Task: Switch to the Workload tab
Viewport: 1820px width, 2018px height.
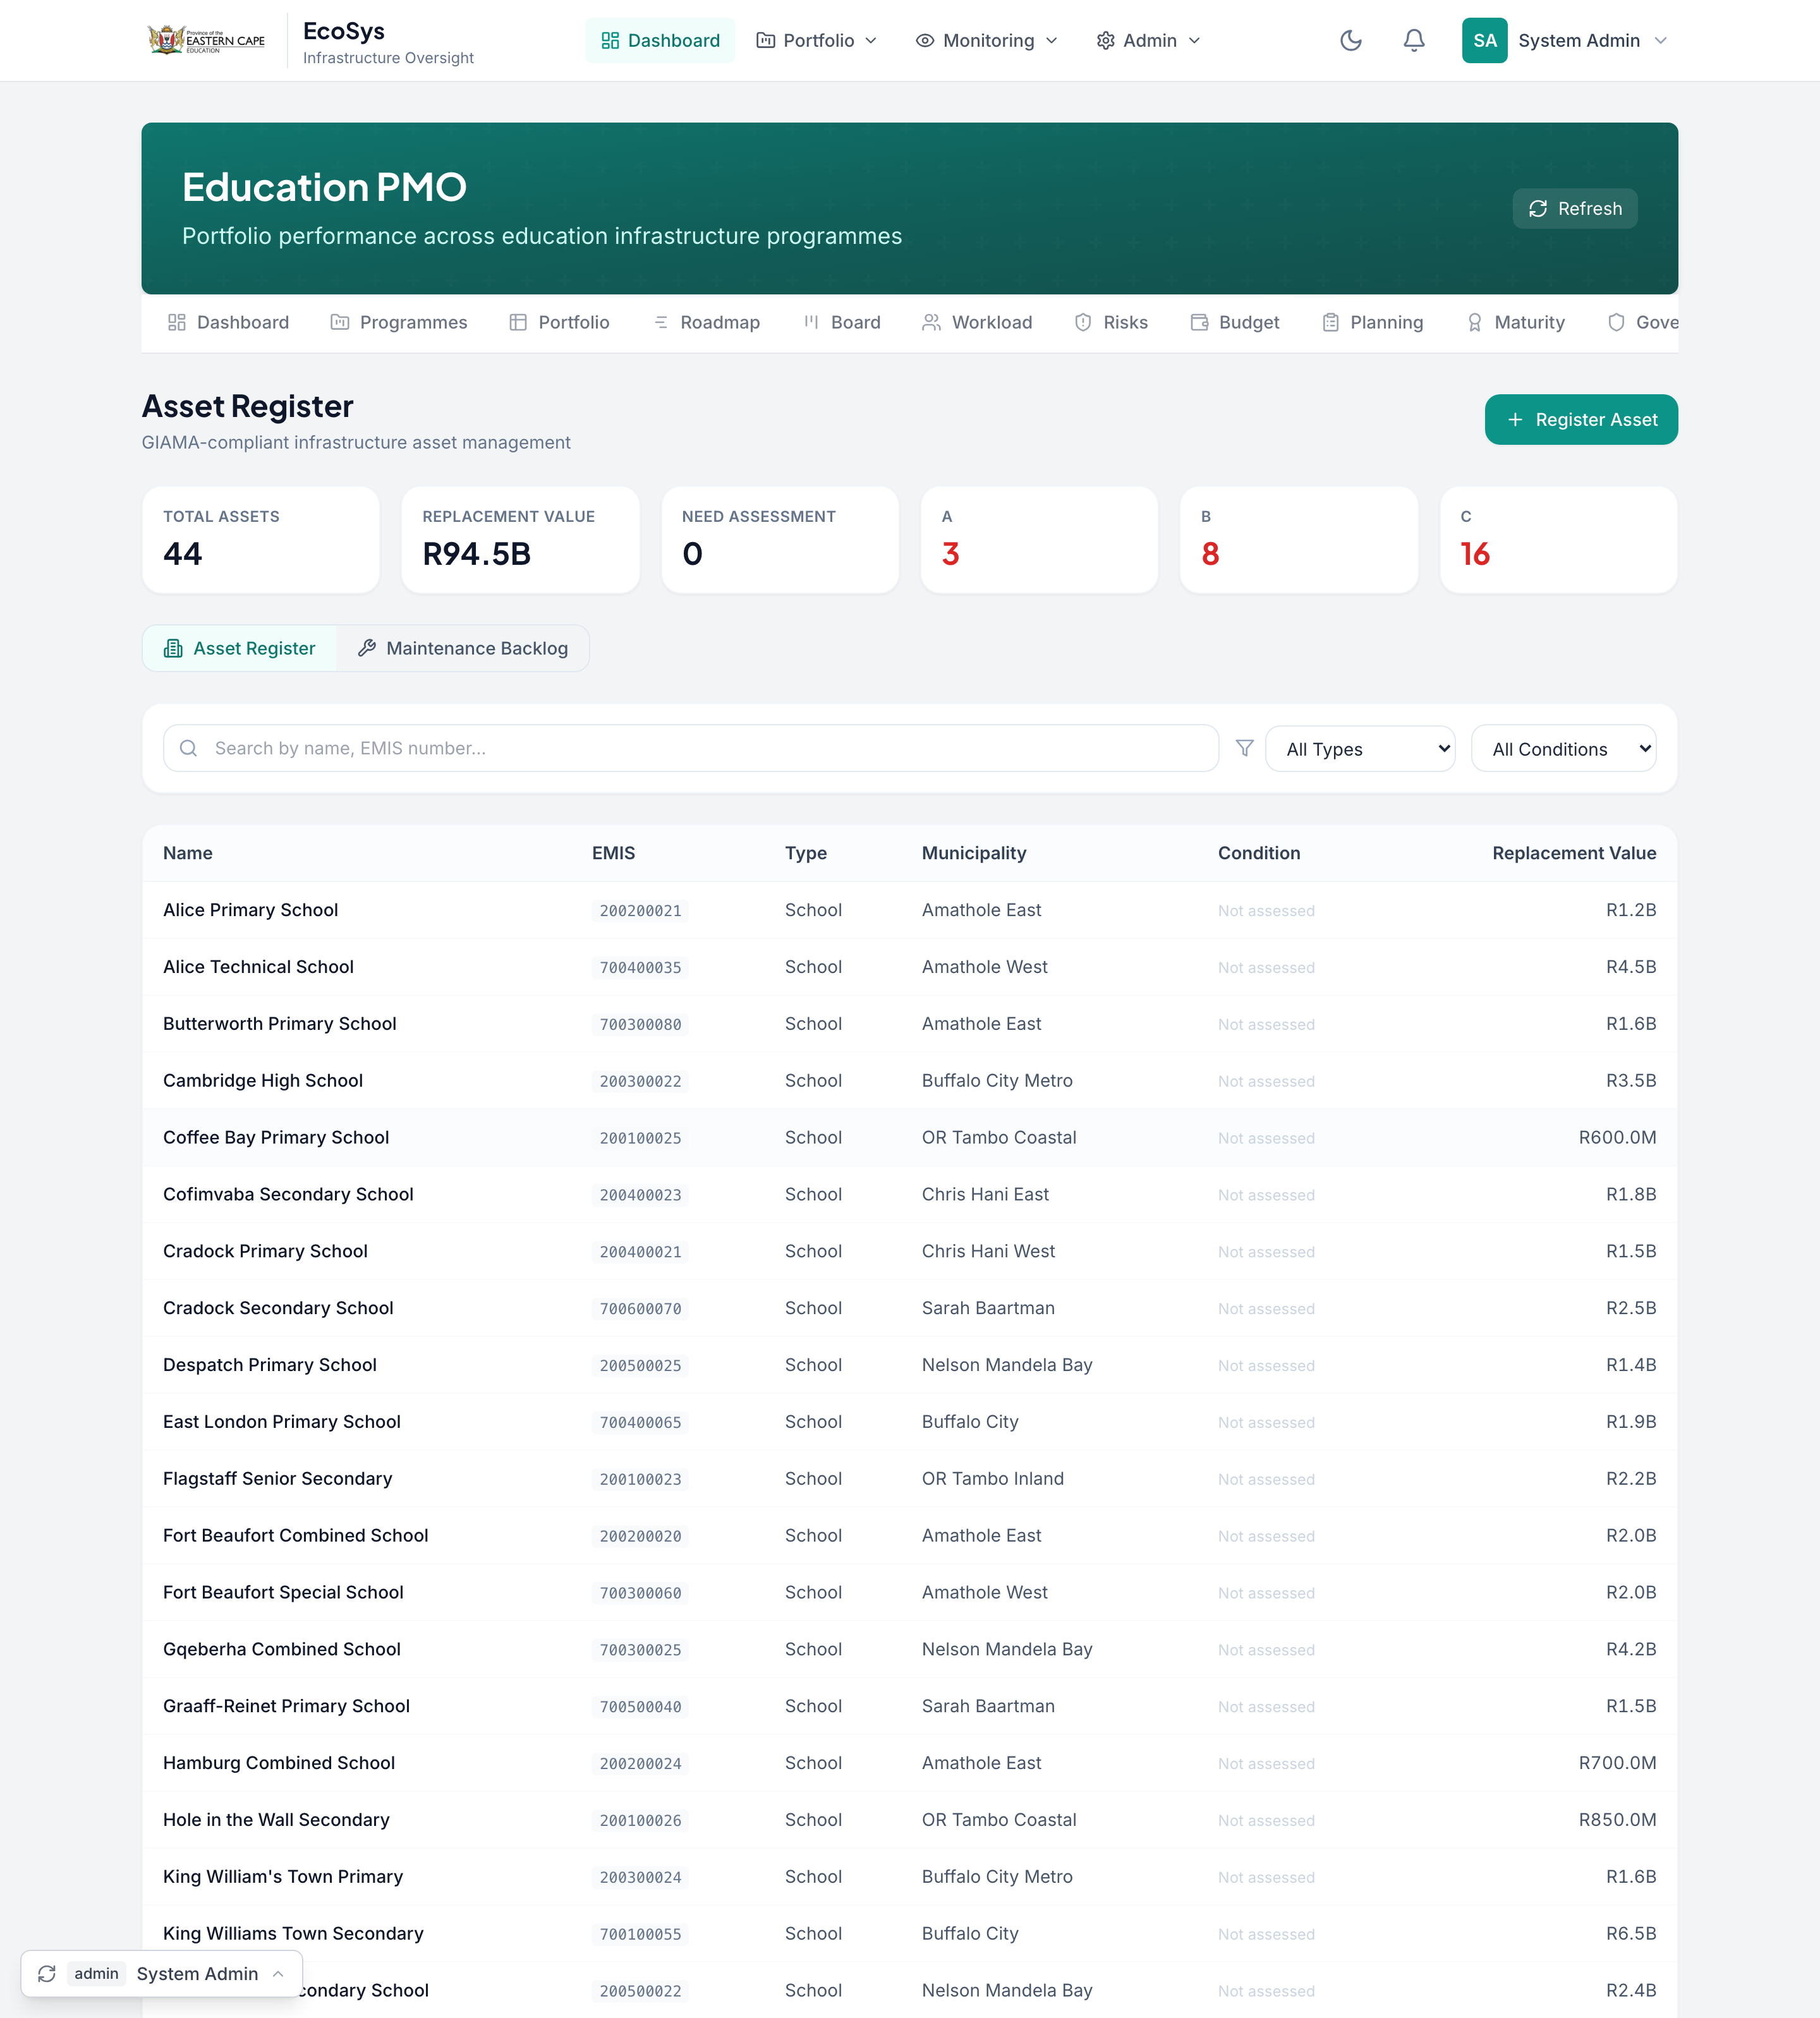Action: coord(977,322)
